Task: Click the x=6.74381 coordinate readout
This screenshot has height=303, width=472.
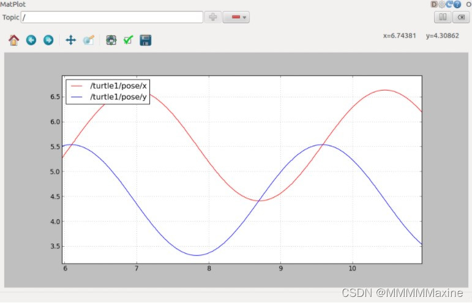Action: point(399,36)
